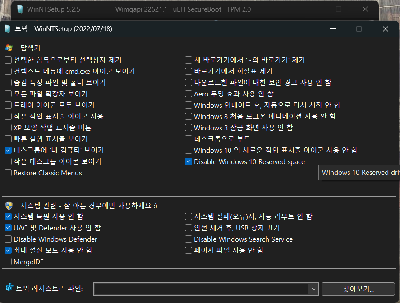Minimize the WinNTSetup 5.2.5 background window

tap(313, 9)
